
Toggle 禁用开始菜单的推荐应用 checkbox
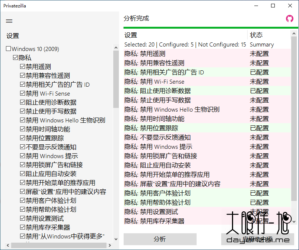(22, 183)
